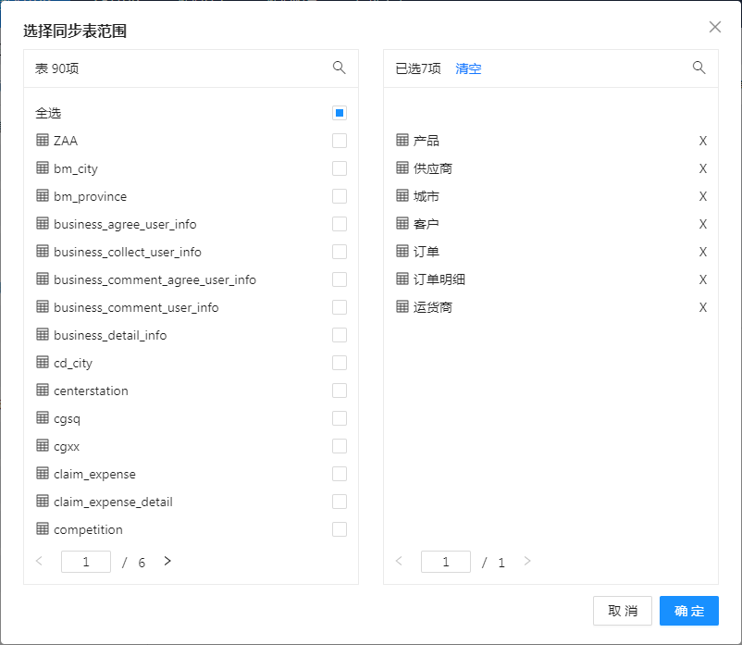Select the centerstation table row
This screenshot has width=742, height=645.
click(91, 391)
